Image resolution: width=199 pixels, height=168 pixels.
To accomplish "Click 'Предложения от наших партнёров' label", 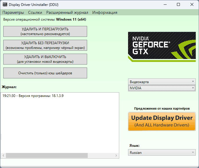I will pyautogui.click(x=162, y=108).
